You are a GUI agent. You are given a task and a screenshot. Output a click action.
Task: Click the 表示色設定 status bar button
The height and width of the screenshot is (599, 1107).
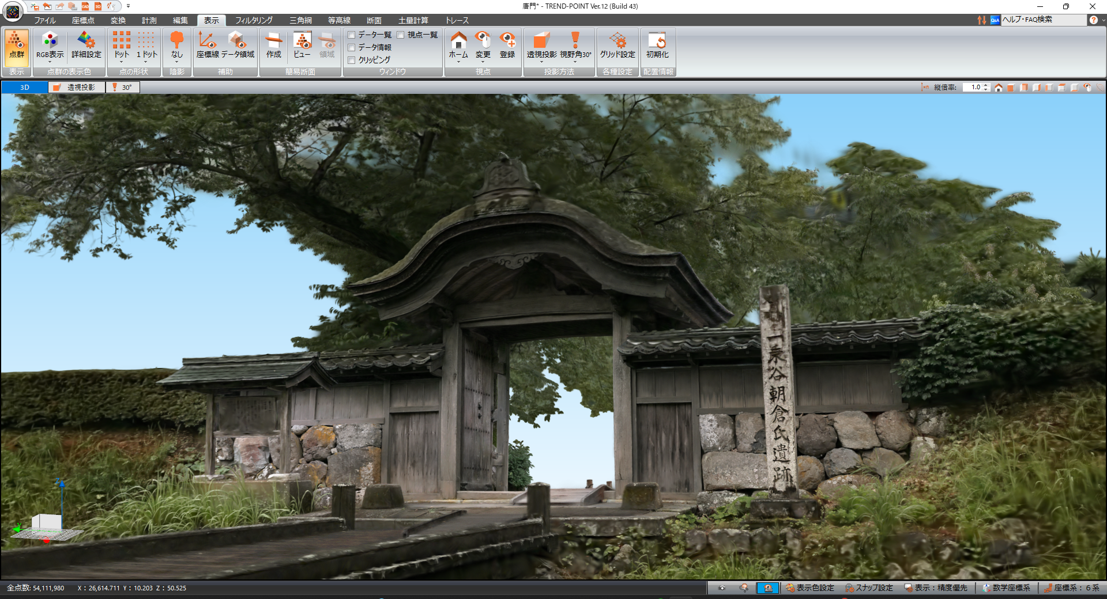coord(809,588)
